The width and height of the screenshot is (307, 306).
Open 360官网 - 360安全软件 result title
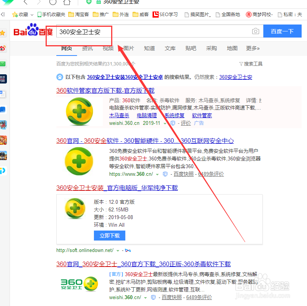(x=145, y=141)
